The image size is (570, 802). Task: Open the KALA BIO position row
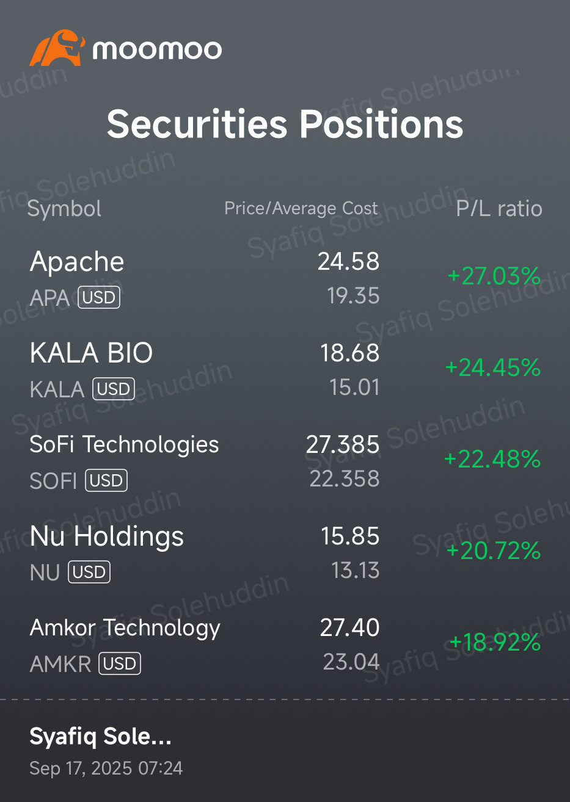pyautogui.click(x=285, y=369)
